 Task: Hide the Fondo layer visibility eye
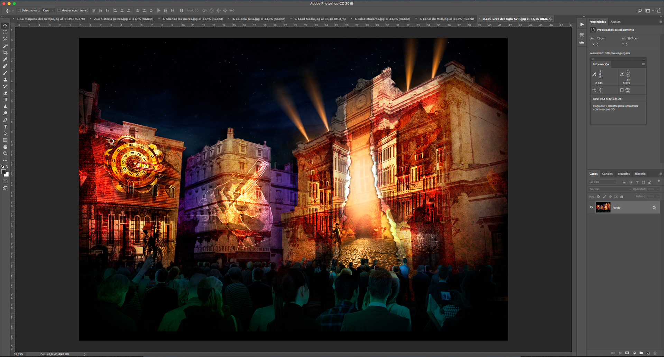(591, 208)
